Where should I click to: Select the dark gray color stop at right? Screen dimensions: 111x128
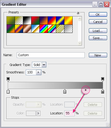(x=103, y=91)
